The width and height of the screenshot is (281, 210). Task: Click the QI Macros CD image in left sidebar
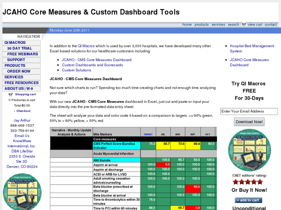point(22,192)
